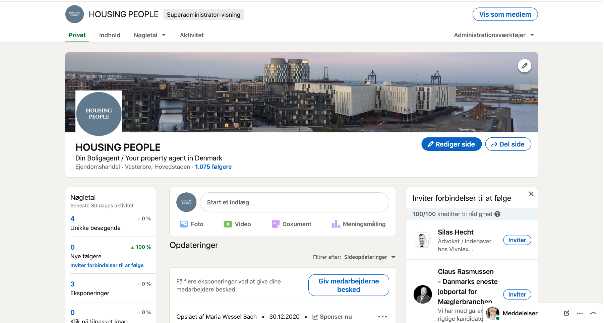Open Meddelelser more options ellipsis
Image resolution: width=604 pixels, height=323 pixels.
[x=580, y=313]
